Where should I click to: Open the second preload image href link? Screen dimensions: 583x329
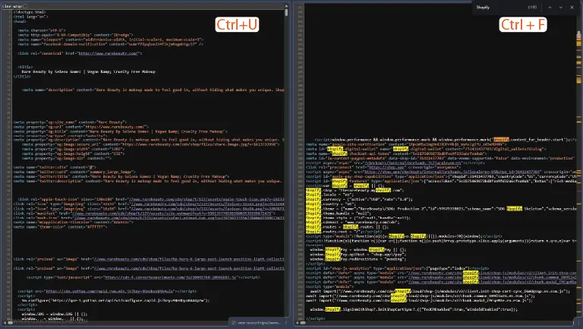coord(189,268)
